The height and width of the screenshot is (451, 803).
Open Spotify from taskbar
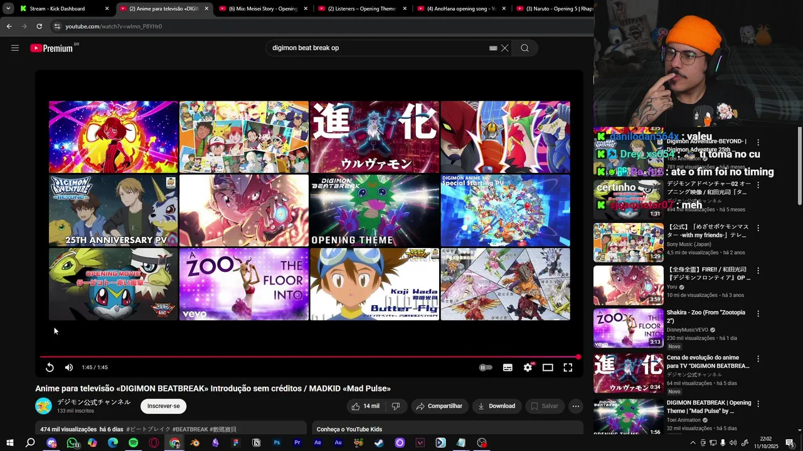tap(133, 443)
